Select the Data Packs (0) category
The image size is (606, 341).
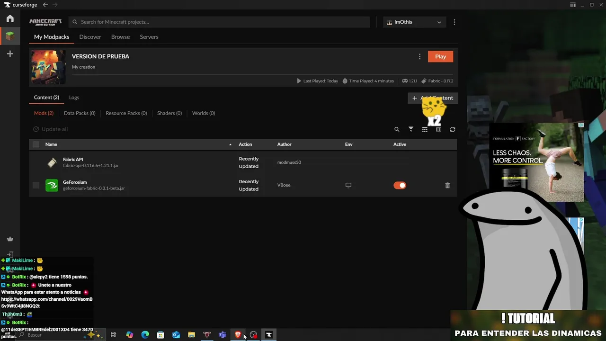[80, 113]
